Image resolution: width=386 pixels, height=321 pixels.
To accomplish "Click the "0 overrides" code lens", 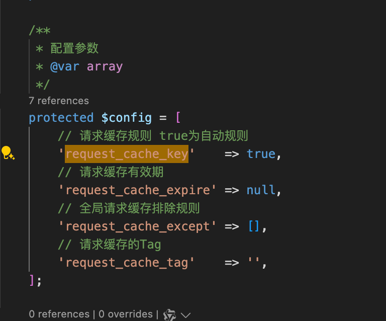I will pyautogui.click(x=125, y=314).
